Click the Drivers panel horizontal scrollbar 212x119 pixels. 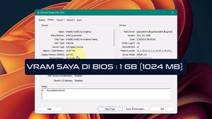[x=137, y=58]
